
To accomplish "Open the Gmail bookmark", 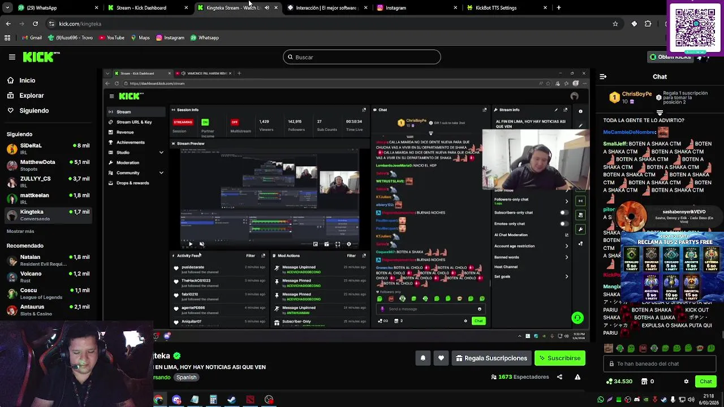I will [31, 38].
